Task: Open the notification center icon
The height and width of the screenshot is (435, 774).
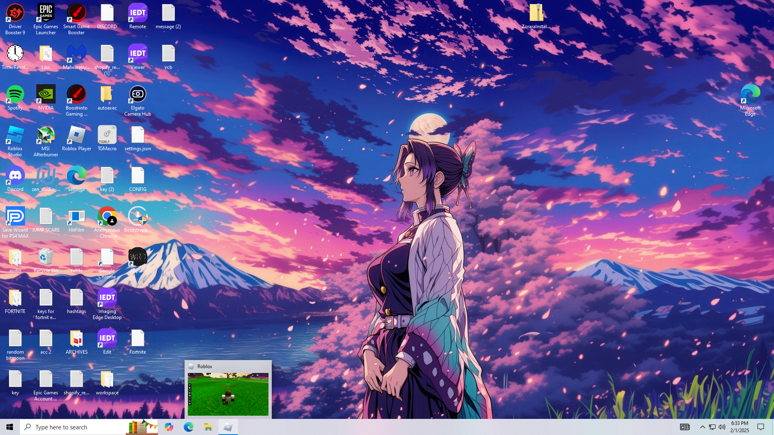Action: coord(761,427)
